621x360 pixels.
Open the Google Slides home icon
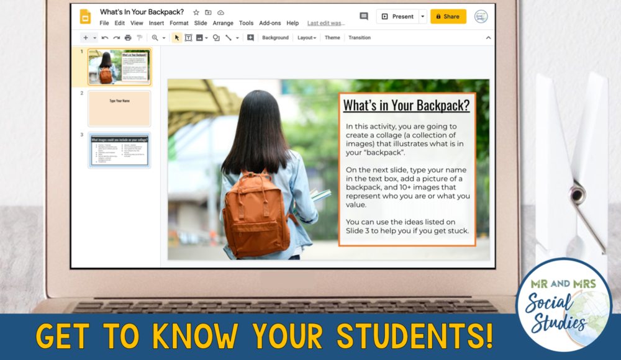click(x=85, y=17)
